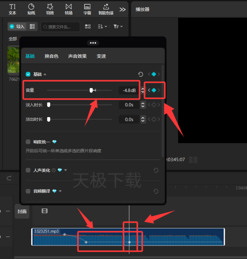Click the redo arrow in timeline toolbar
This screenshot has height=259, width=247.
tap(9, 178)
